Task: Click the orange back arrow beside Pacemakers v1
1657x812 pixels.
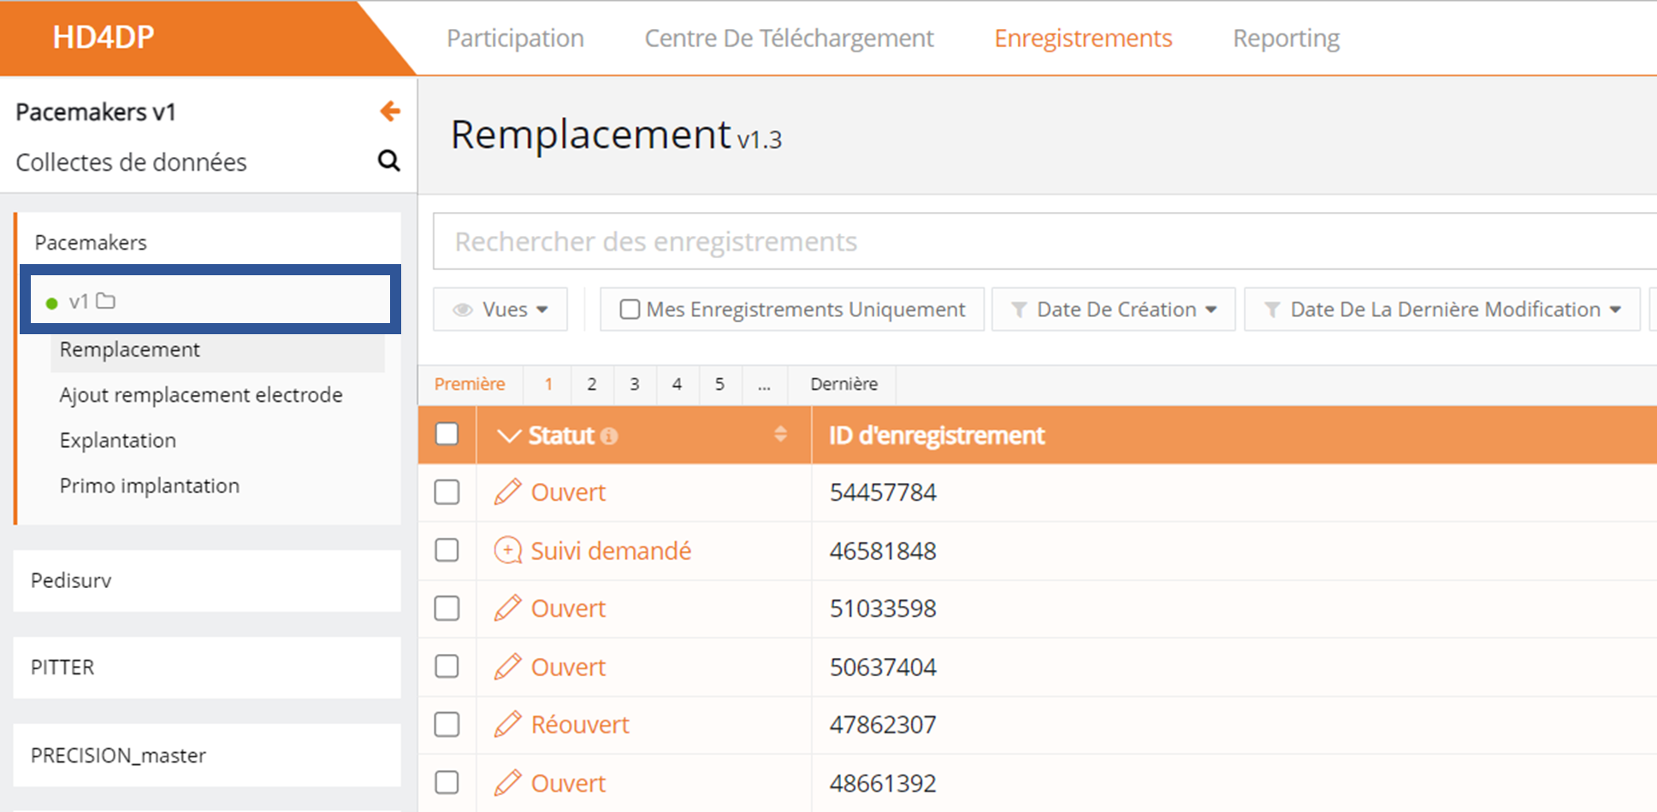Action: click(390, 111)
